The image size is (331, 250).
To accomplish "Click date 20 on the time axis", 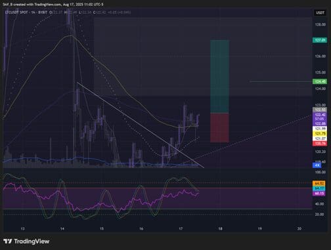I will pos(299,228).
